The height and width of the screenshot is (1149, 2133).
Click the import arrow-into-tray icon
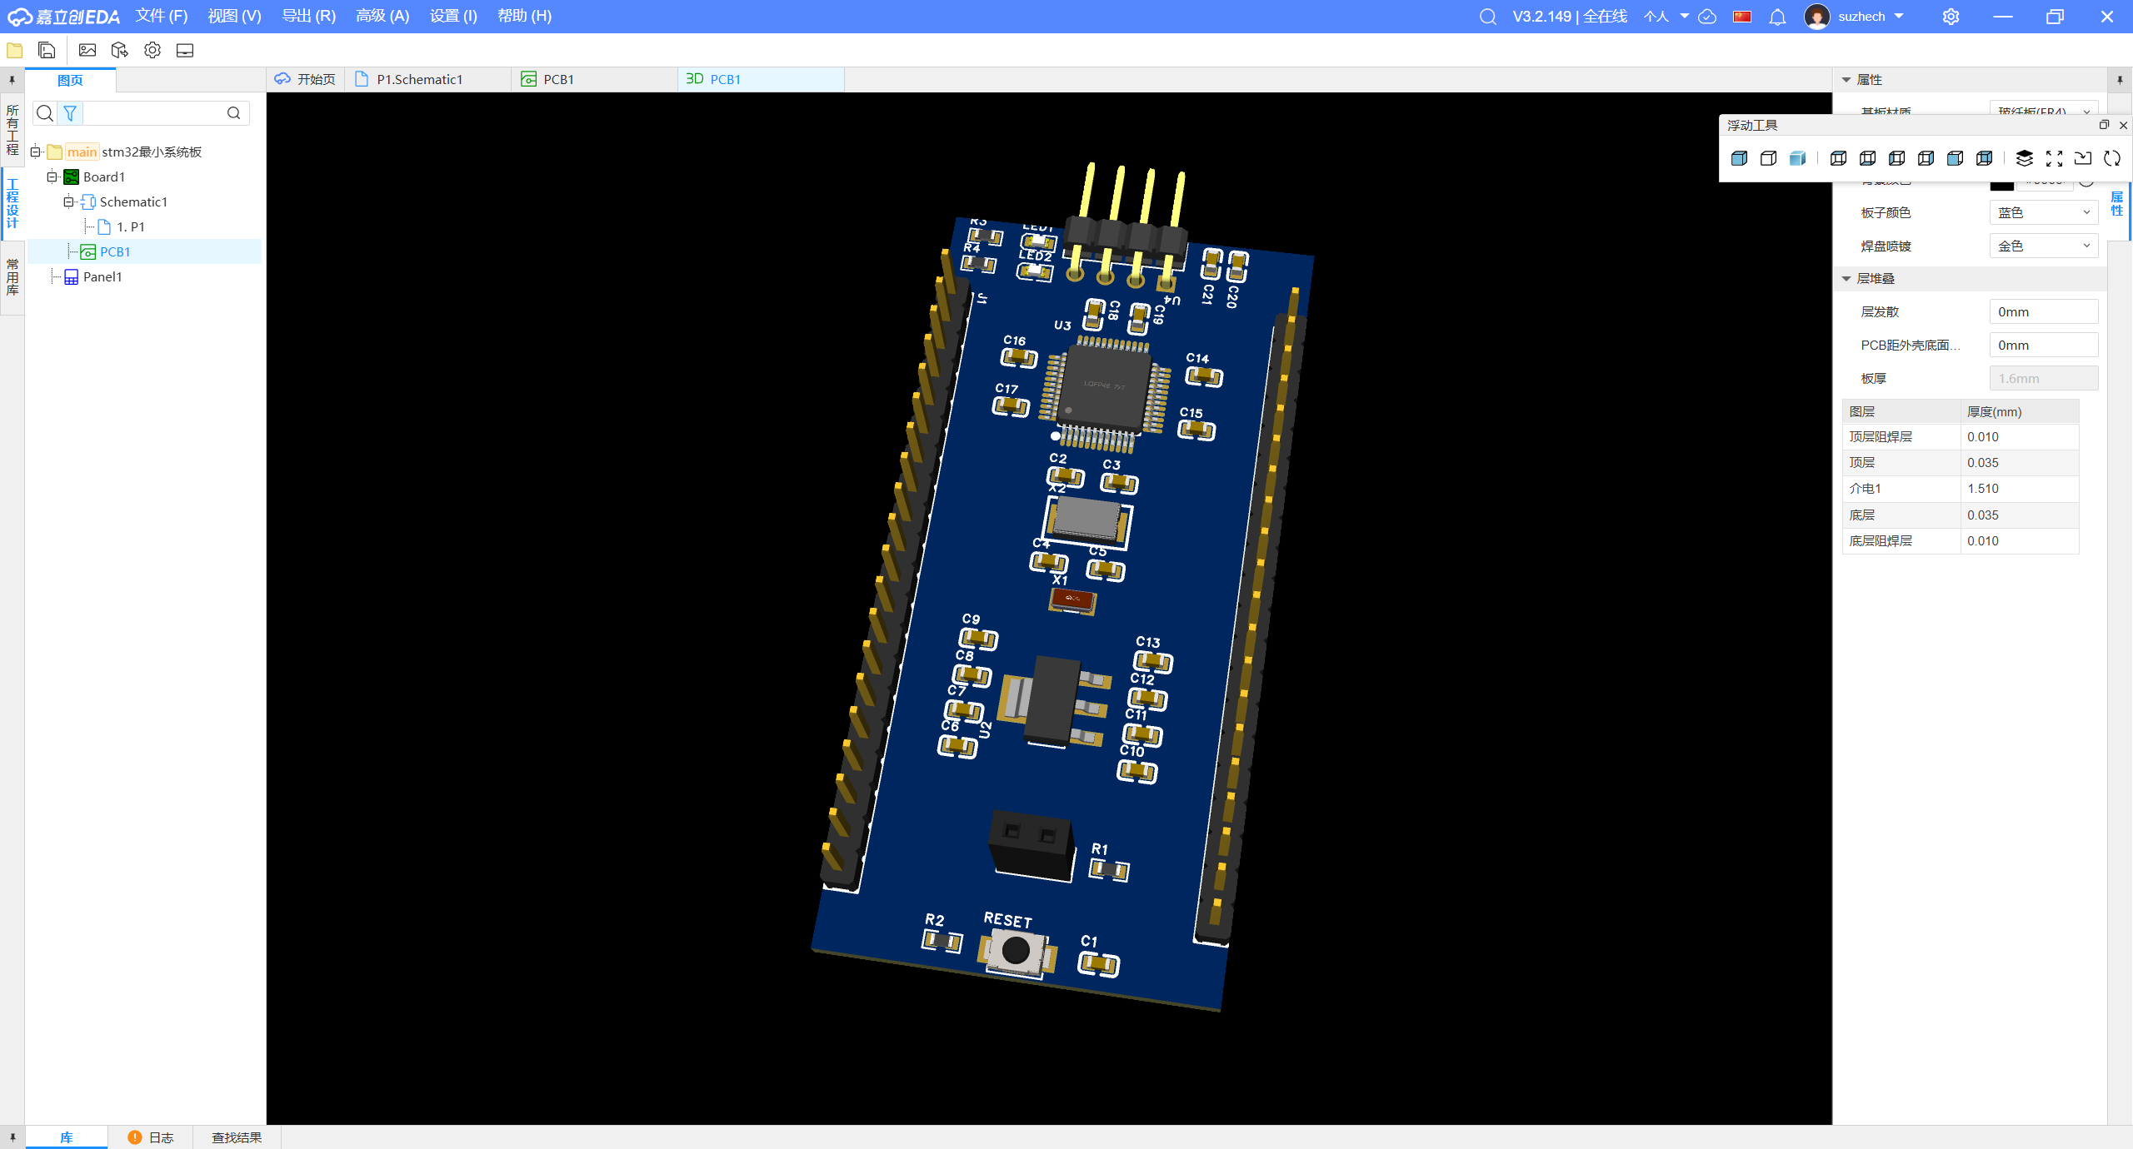[2083, 158]
